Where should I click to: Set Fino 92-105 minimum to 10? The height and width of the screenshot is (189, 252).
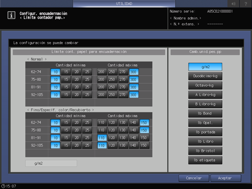point(56,145)
